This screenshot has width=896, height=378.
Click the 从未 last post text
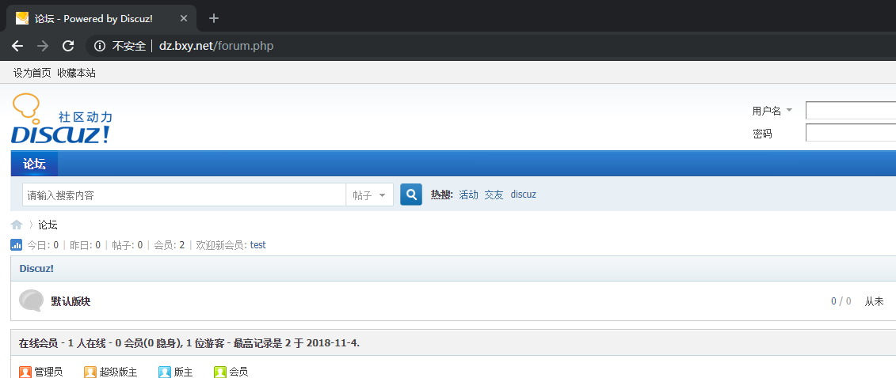pos(874,301)
